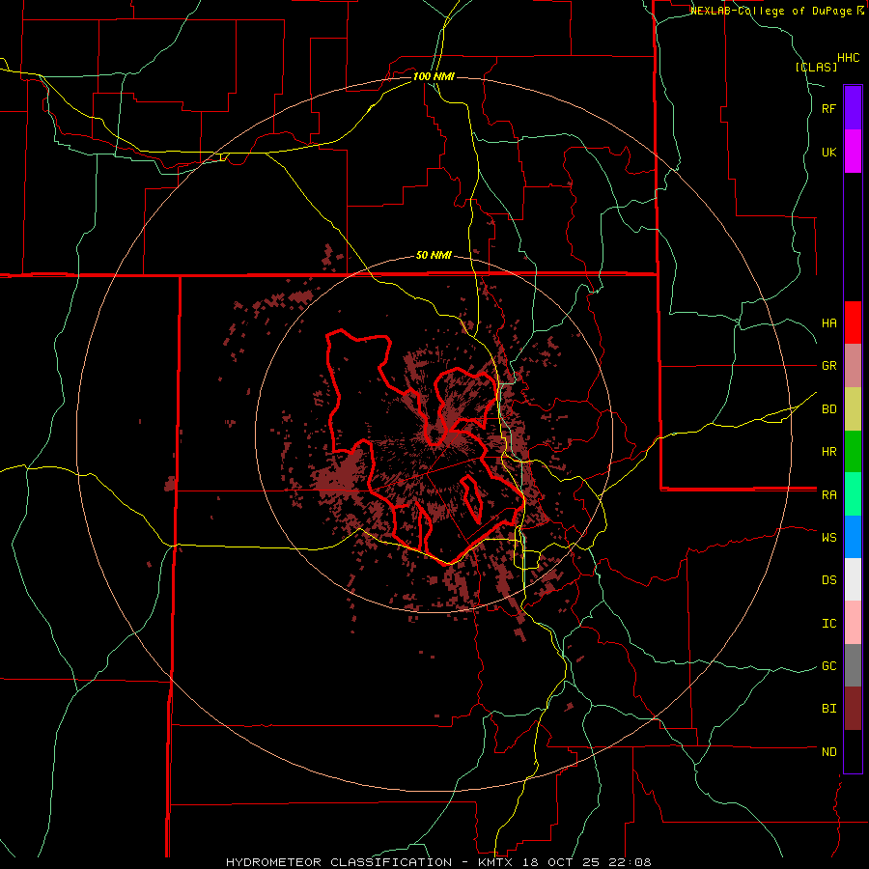
Task: Click the 'DS' legend label
Action: (x=828, y=579)
